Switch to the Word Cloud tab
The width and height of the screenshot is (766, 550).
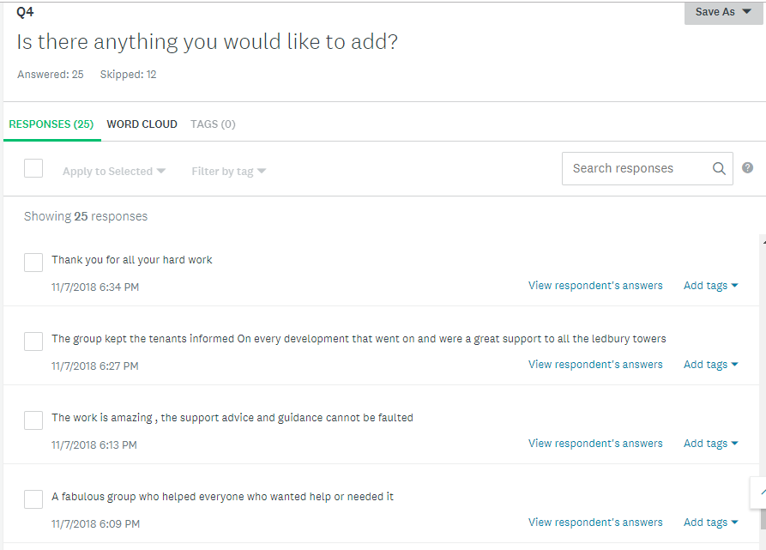point(142,124)
